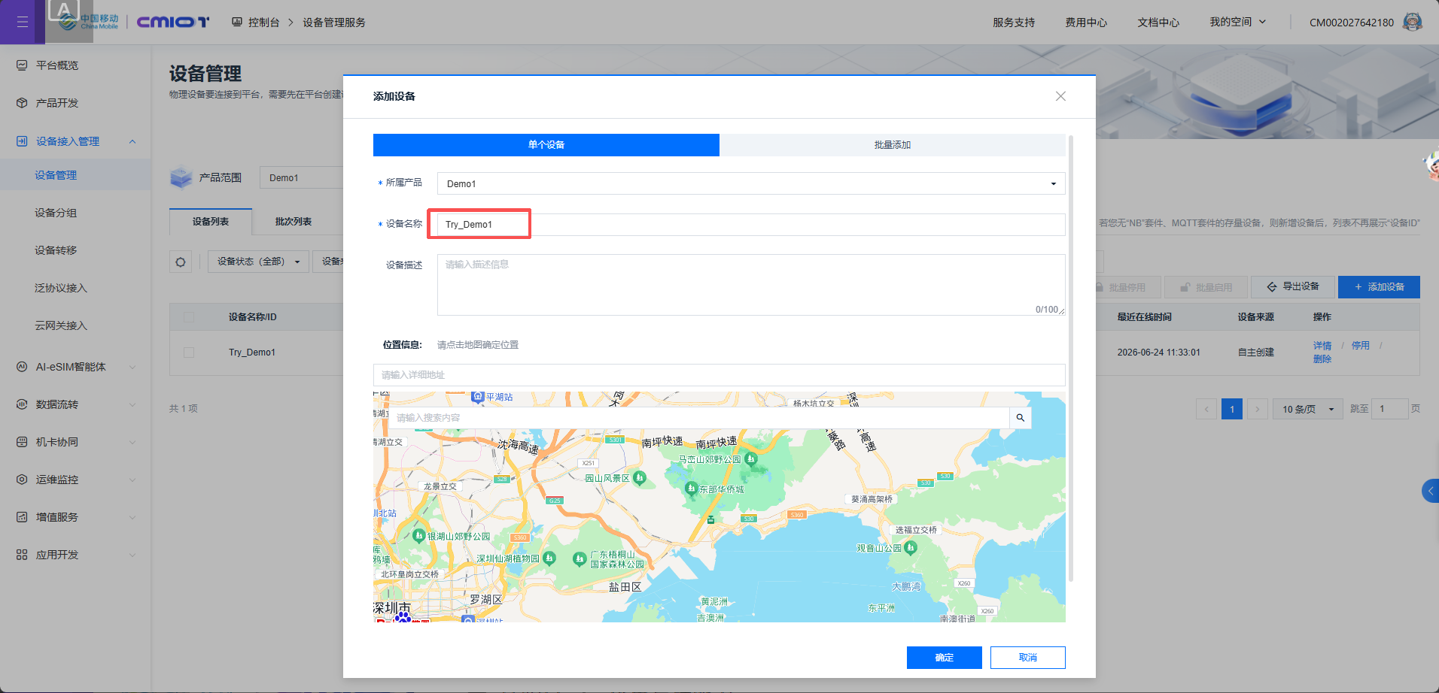This screenshot has height=693, width=1439.
Task: Click the 运维监控 sidebar icon
Action: [x=22, y=480]
